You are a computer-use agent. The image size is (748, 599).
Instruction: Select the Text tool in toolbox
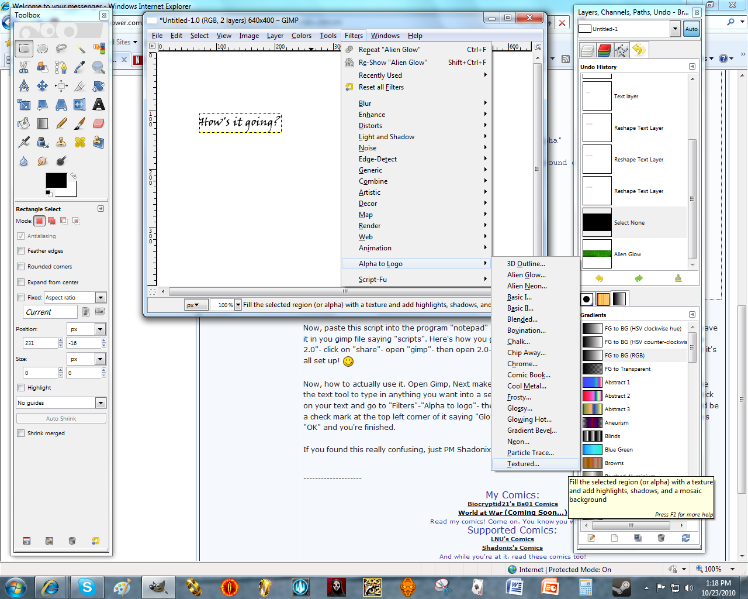point(99,105)
